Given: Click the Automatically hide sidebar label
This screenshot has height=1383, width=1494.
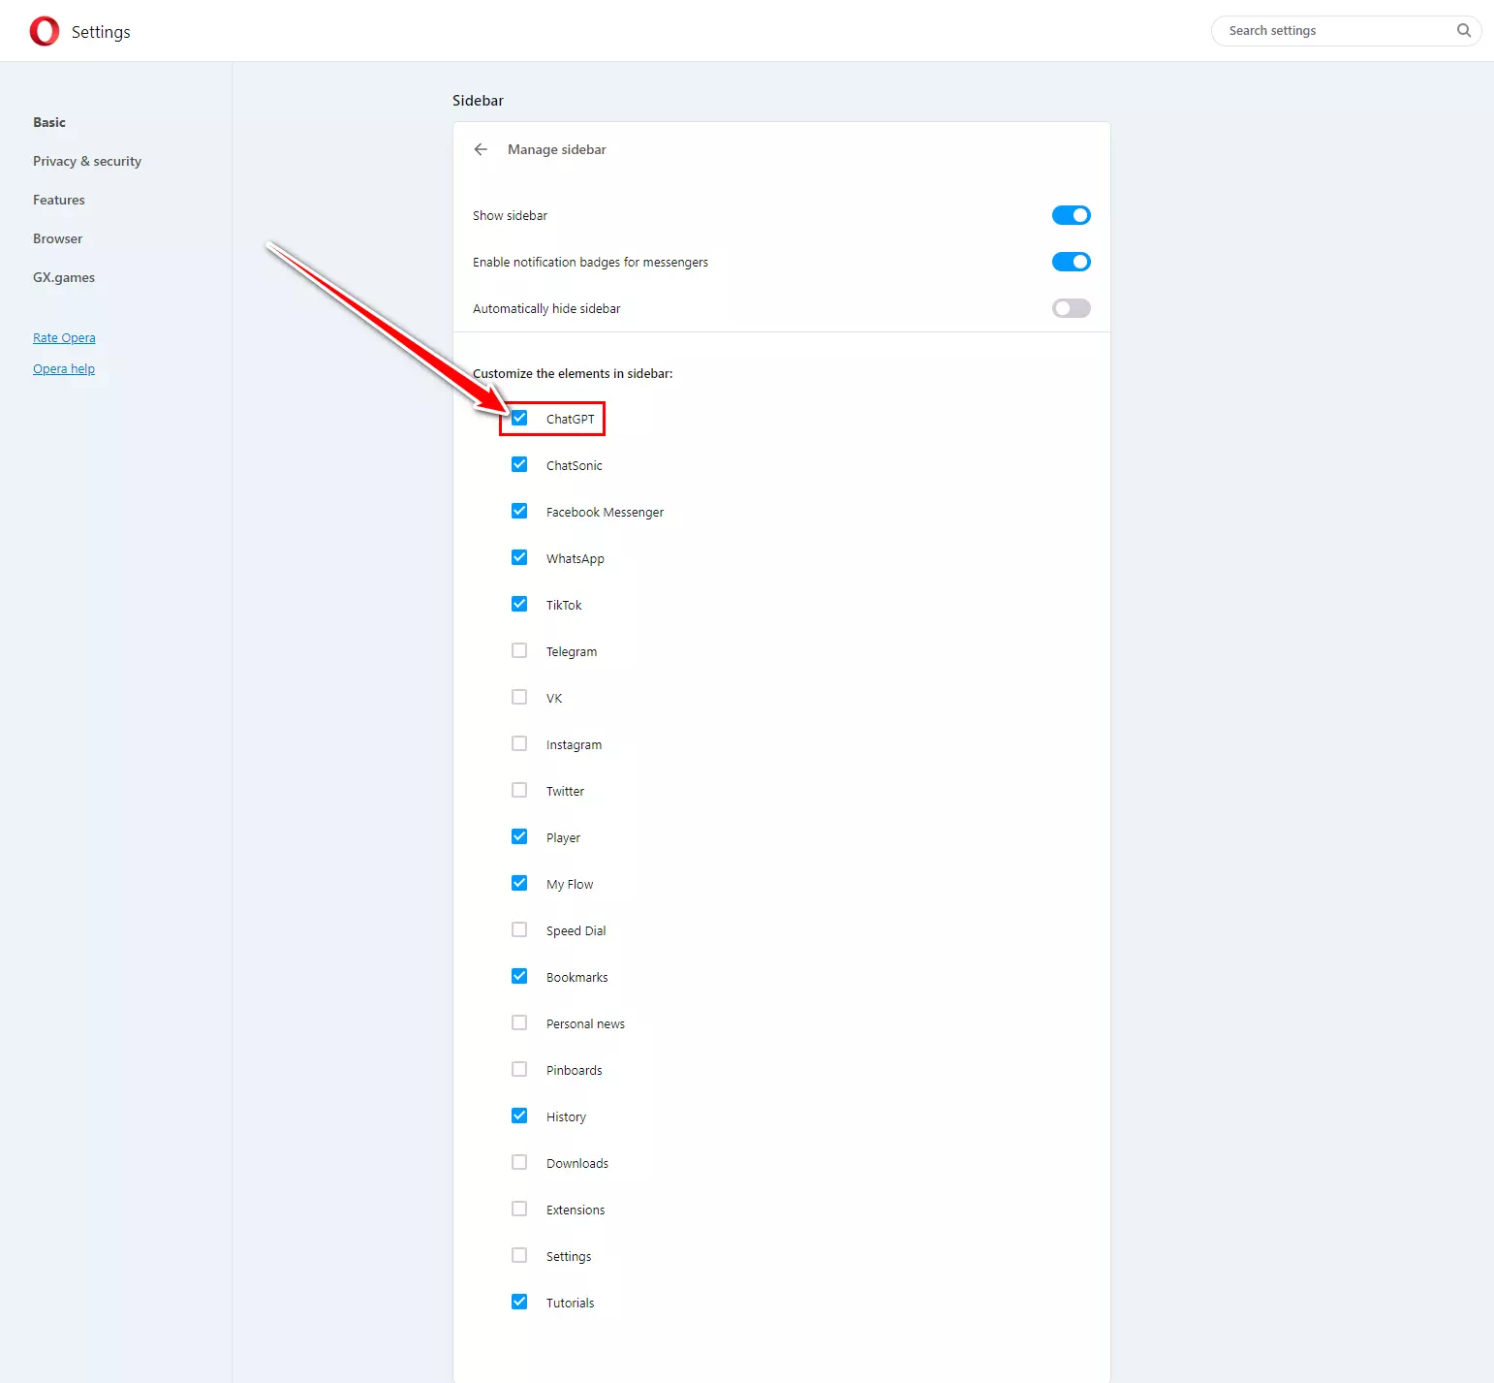Looking at the screenshot, I should (546, 308).
